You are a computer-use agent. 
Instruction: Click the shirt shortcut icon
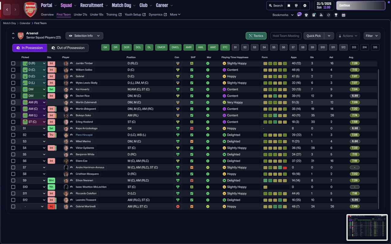tap(306, 15)
